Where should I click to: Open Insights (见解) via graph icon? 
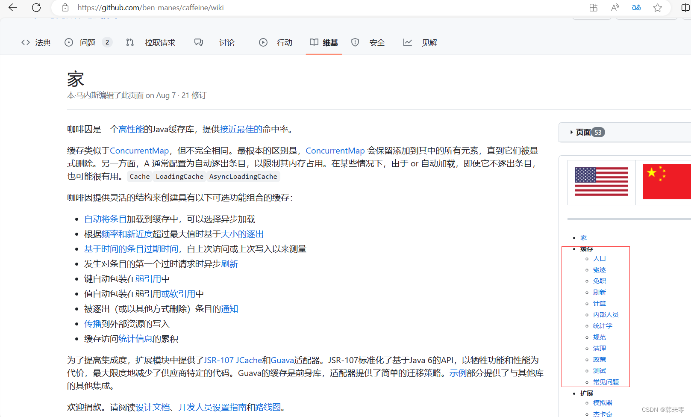407,42
